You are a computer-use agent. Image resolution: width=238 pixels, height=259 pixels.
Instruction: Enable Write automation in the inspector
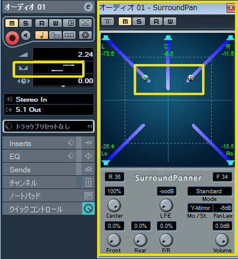pyautogui.click(x=55, y=23)
